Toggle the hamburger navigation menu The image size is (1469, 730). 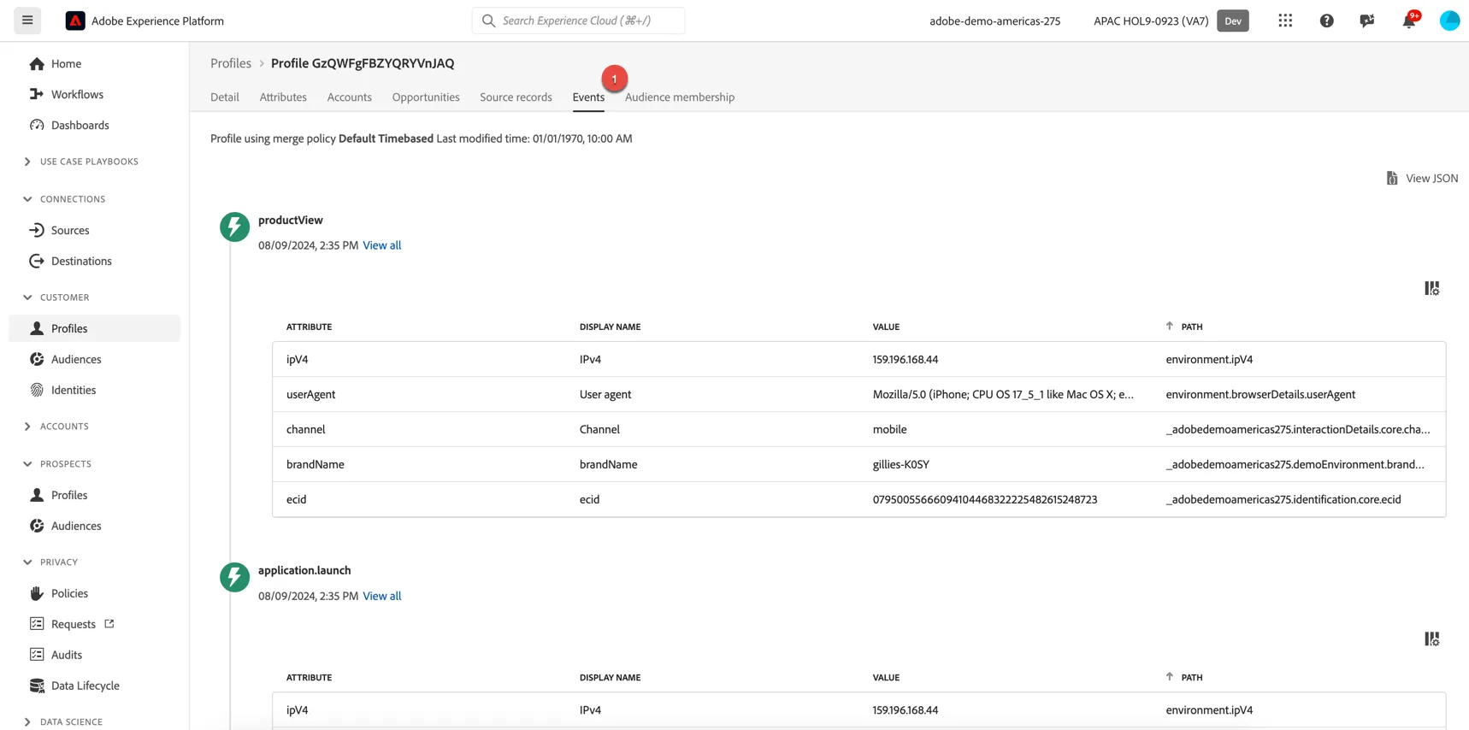click(x=27, y=21)
